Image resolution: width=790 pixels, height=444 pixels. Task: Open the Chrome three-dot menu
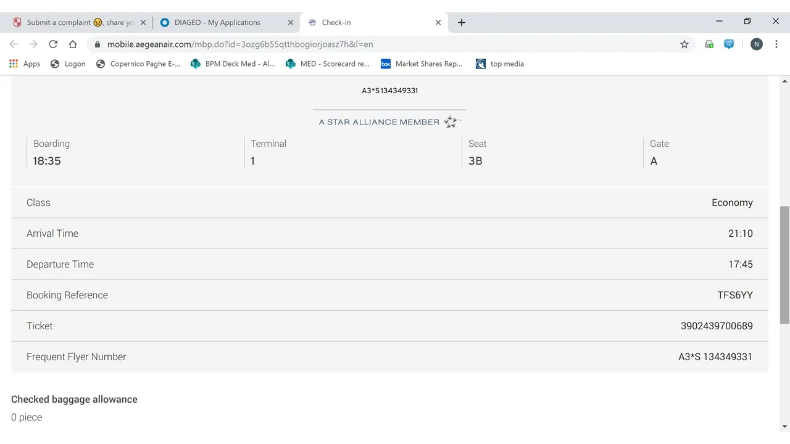coord(776,44)
